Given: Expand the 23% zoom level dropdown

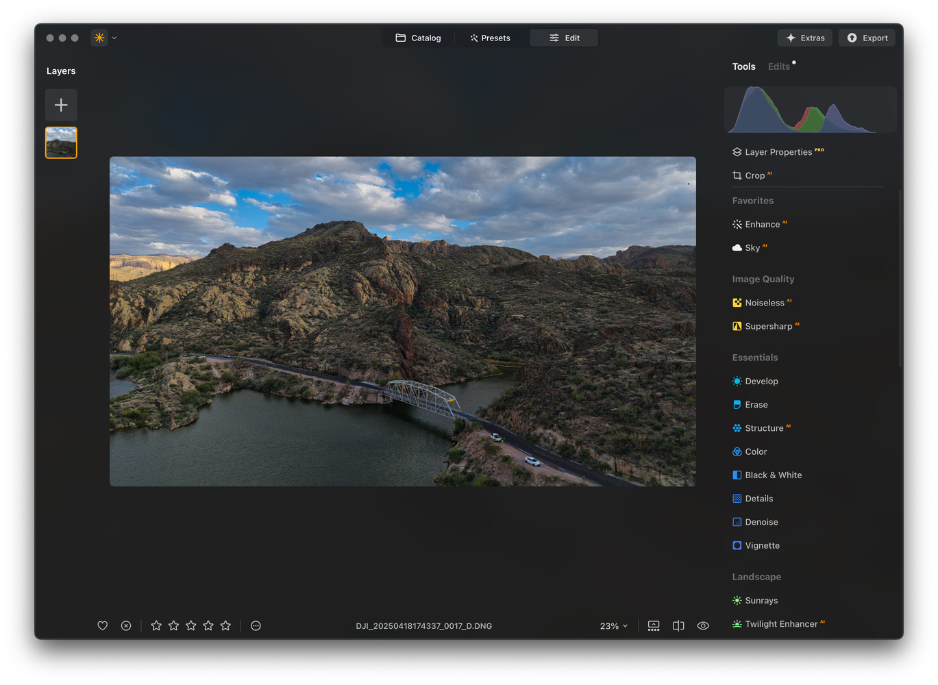Looking at the screenshot, I should [613, 626].
